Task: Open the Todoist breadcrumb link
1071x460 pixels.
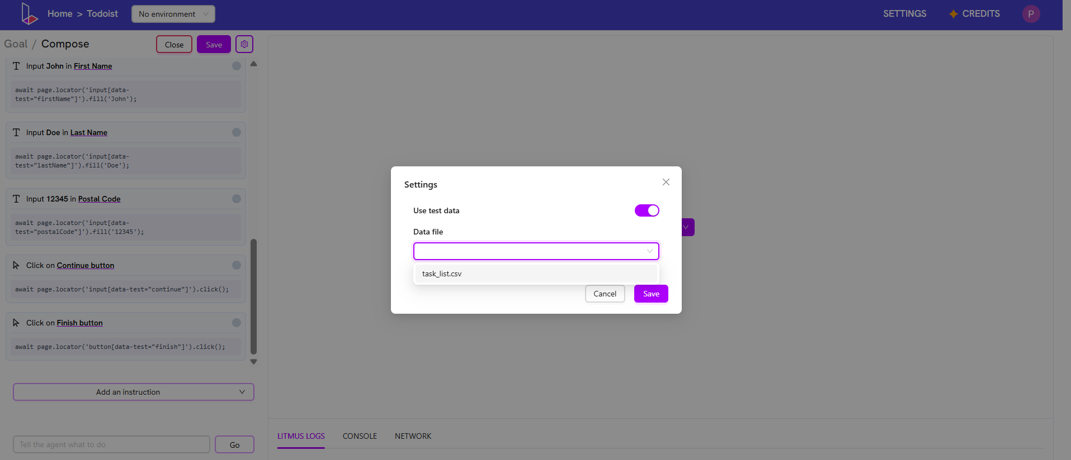Action: pos(102,14)
